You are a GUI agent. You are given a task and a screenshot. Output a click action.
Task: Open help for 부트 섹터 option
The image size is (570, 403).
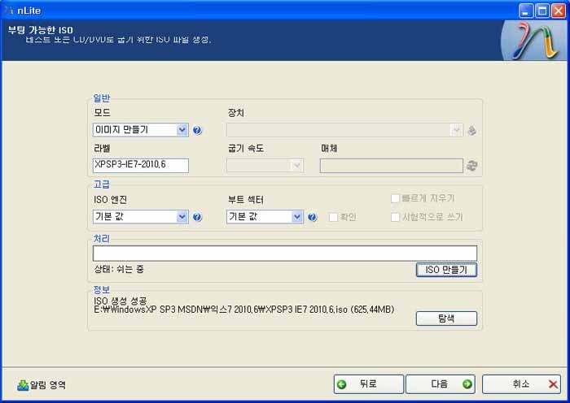pos(312,217)
